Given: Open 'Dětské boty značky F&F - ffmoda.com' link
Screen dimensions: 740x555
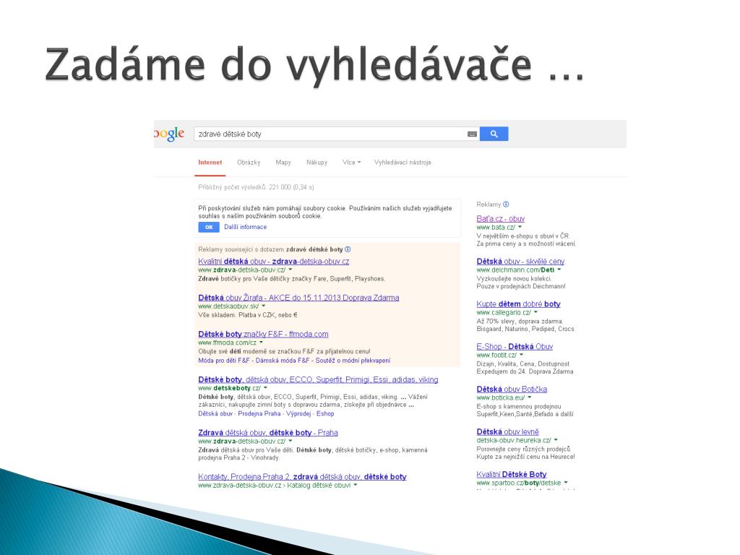Looking at the screenshot, I should coord(263,334).
